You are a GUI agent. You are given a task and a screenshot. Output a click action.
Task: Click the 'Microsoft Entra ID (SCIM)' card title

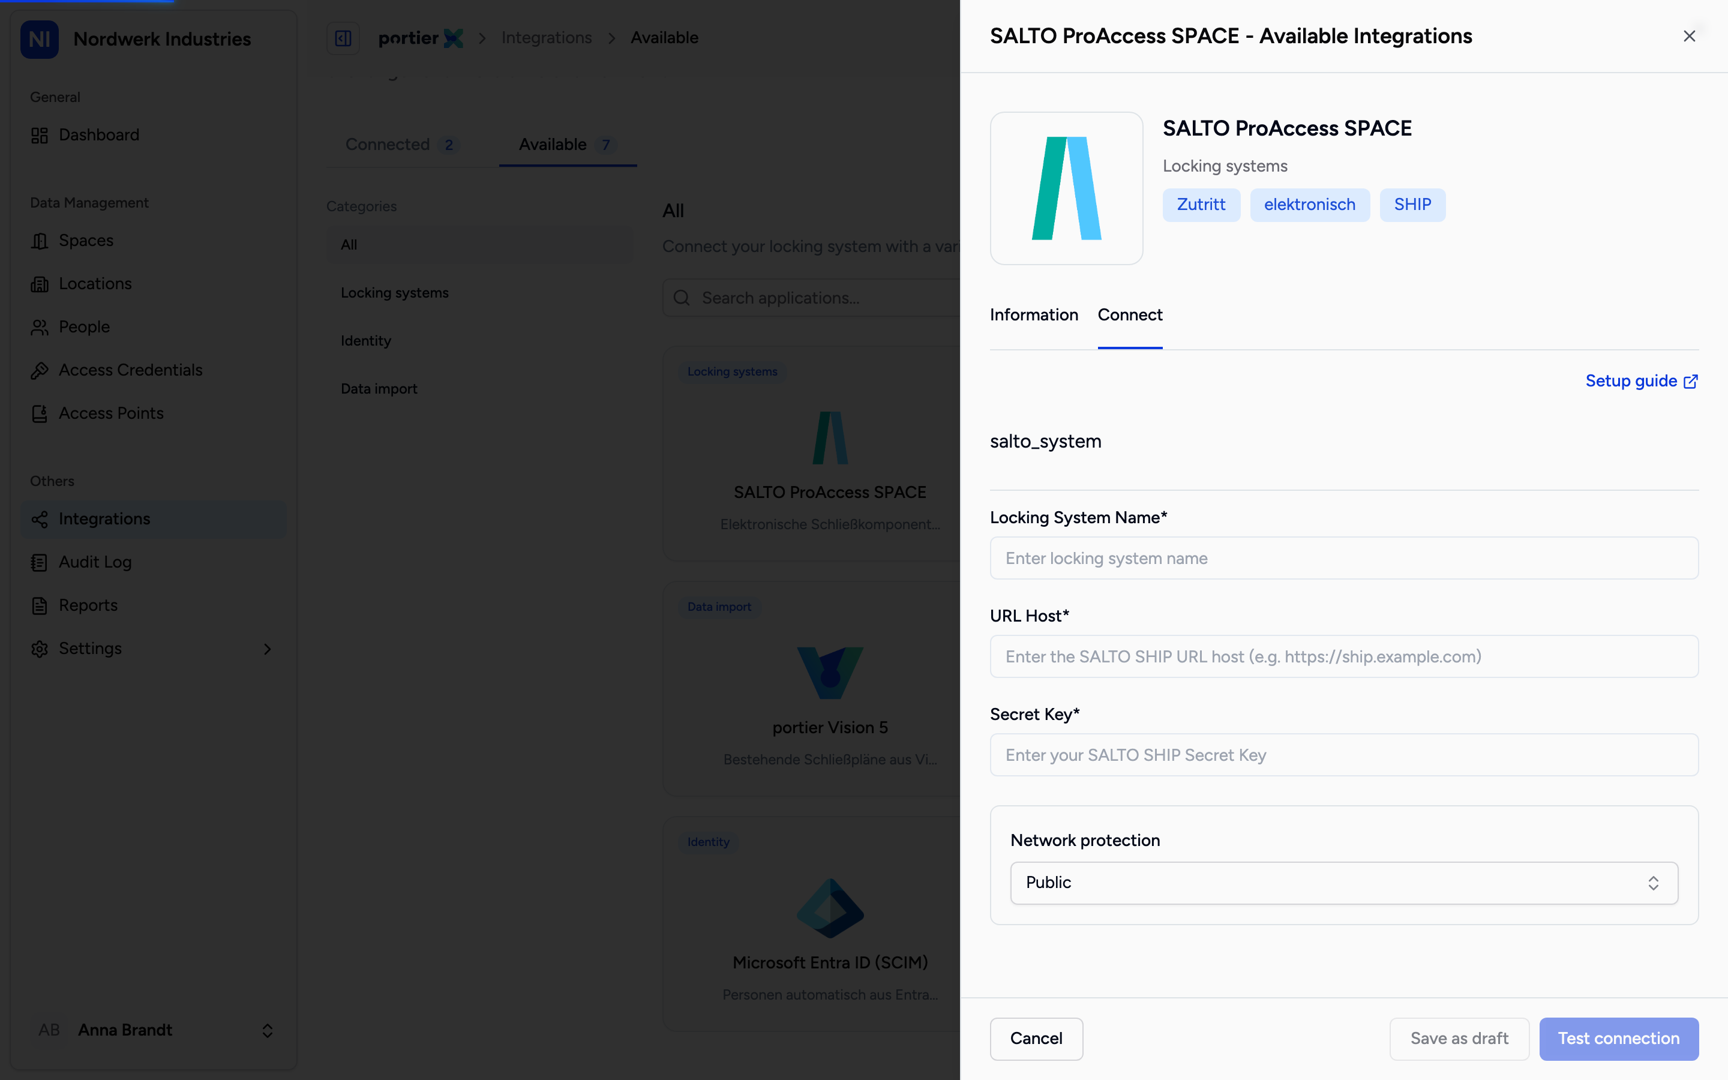830,963
